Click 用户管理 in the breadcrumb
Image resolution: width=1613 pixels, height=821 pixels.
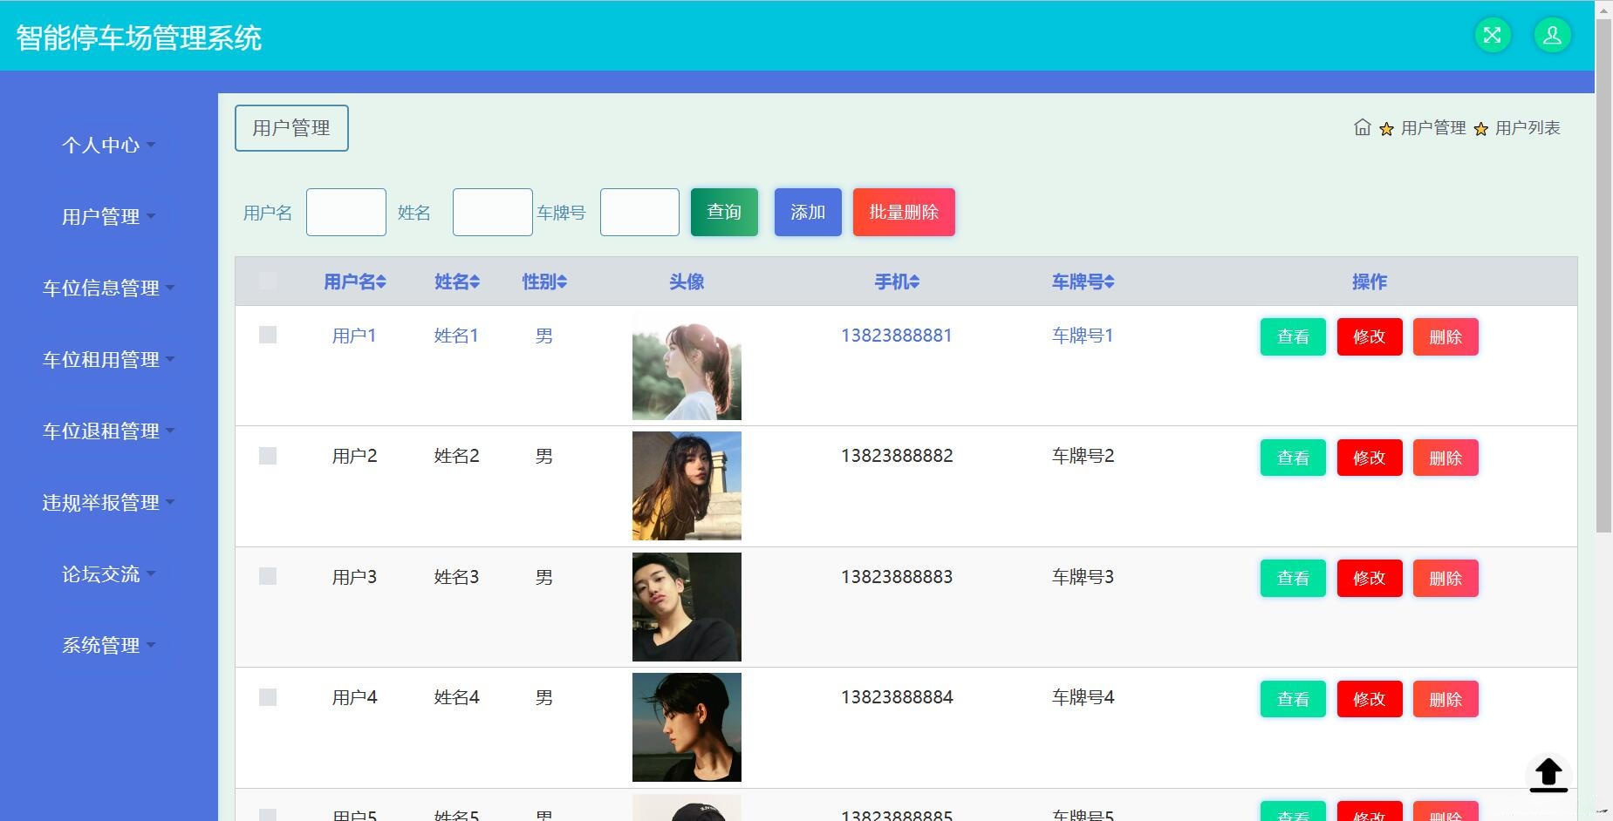(x=1433, y=128)
